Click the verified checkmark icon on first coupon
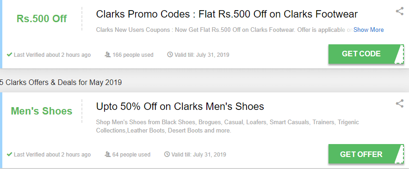 pos(9,54)
